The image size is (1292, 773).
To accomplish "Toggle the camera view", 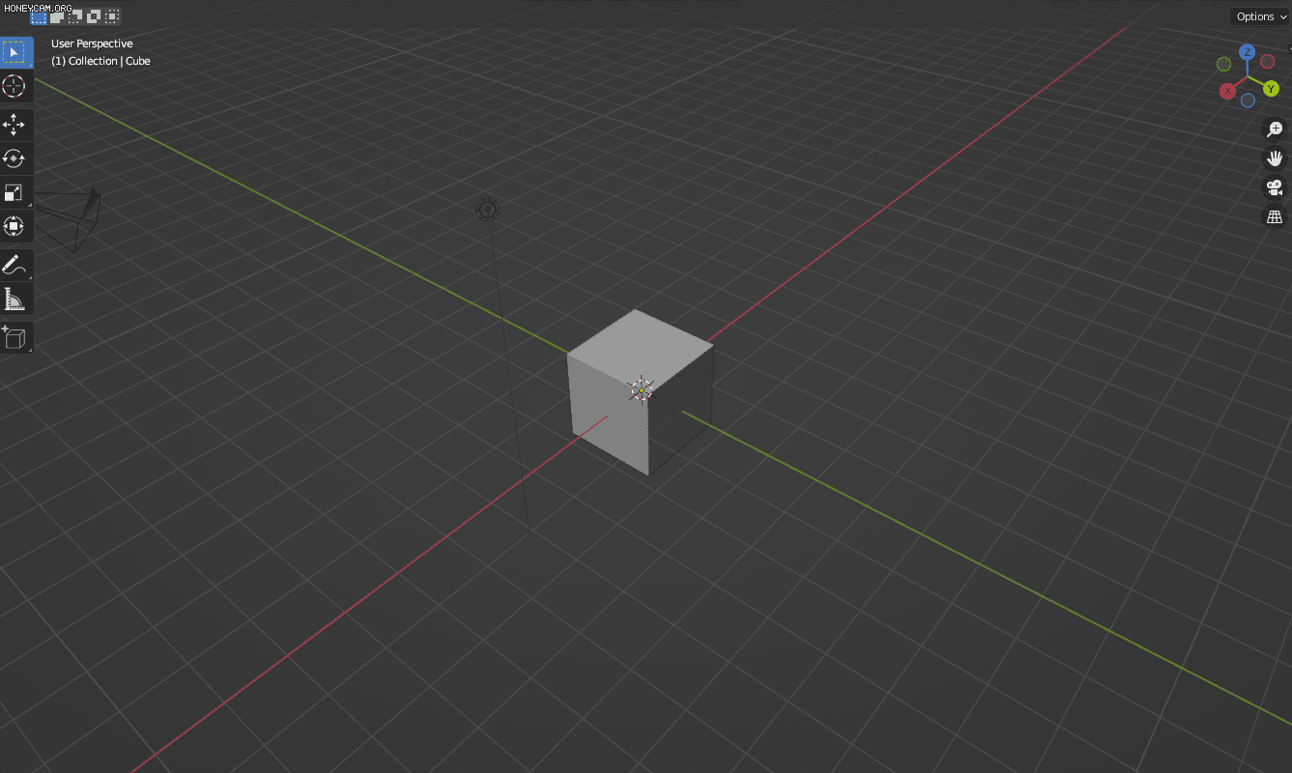I will pos(1275,187).
